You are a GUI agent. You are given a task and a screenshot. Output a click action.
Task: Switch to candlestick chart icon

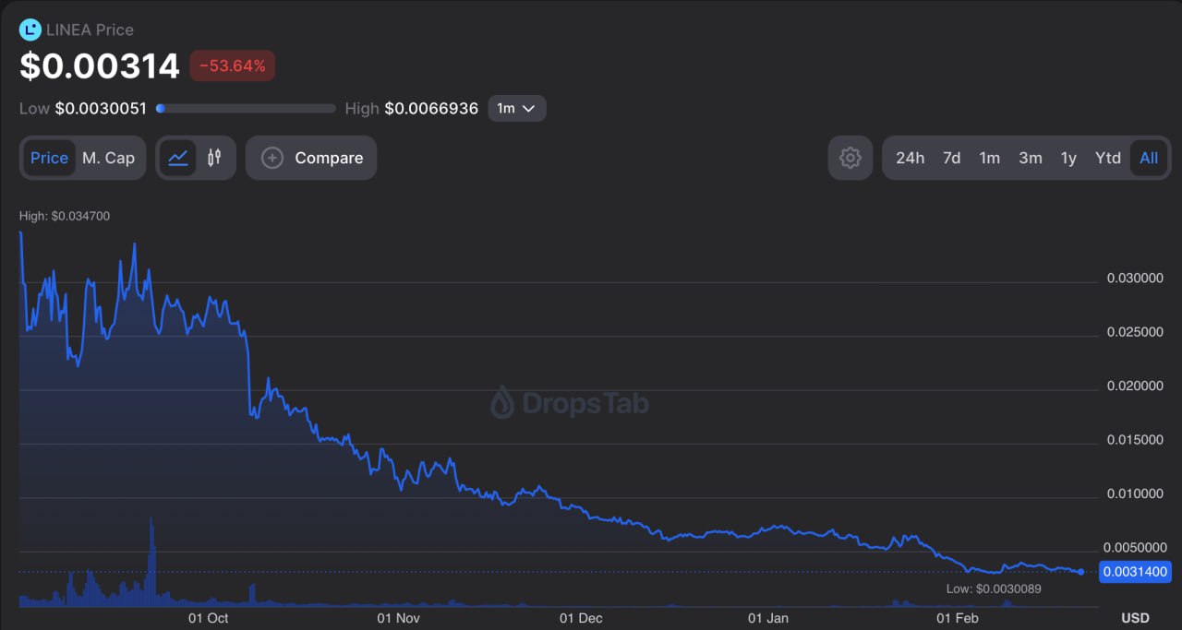click(214, 158)
